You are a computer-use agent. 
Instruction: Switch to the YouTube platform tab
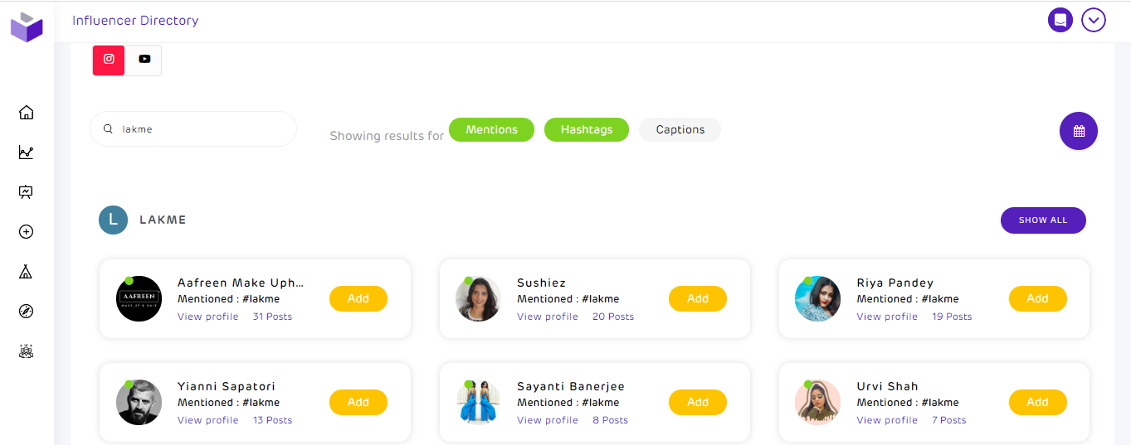144,60
